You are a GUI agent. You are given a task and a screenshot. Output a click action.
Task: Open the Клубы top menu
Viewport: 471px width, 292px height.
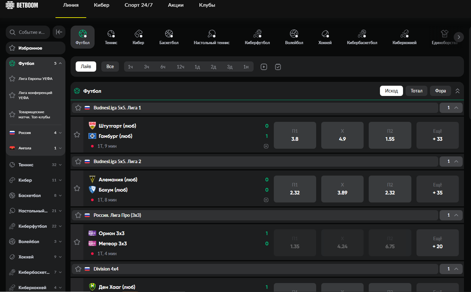(x=207, y=5)
